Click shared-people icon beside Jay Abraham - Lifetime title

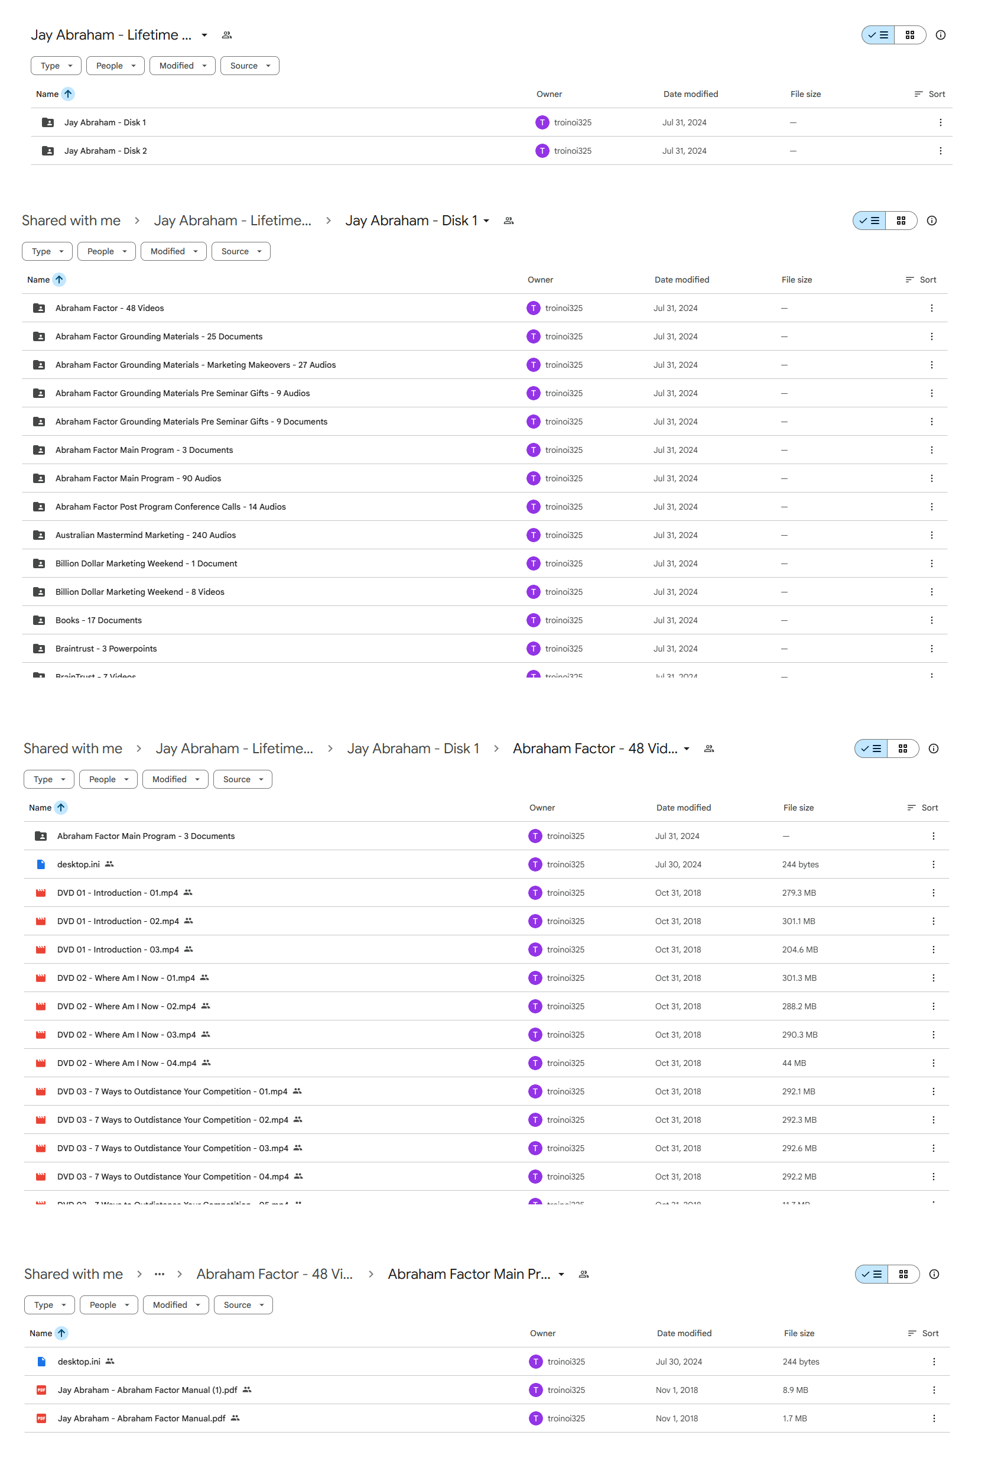coord(227,35)
